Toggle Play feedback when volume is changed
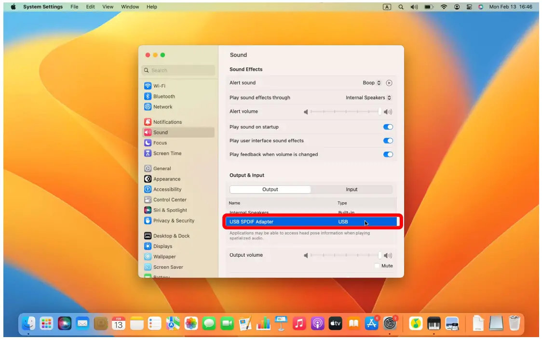The width and height of the screenshot is (542, 340). (388, 154)
